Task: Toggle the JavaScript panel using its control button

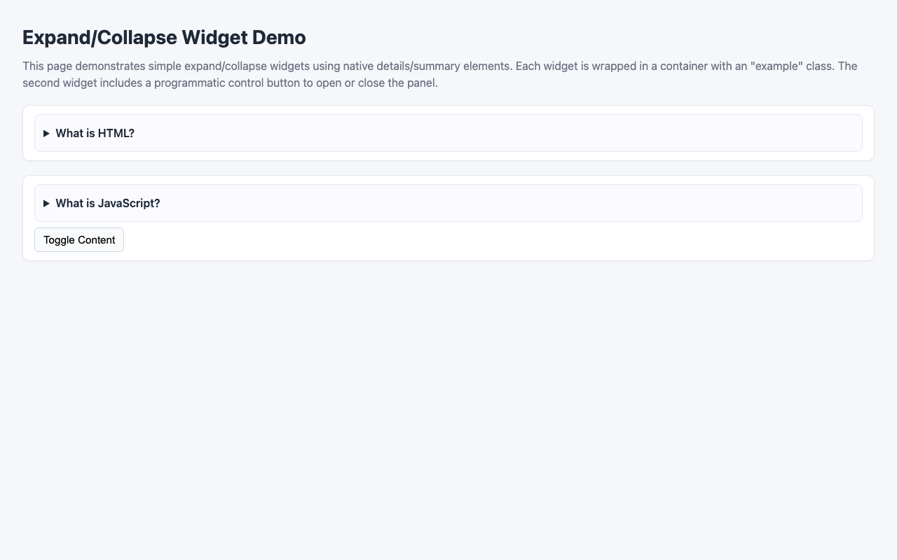Action: click(78, 239)
